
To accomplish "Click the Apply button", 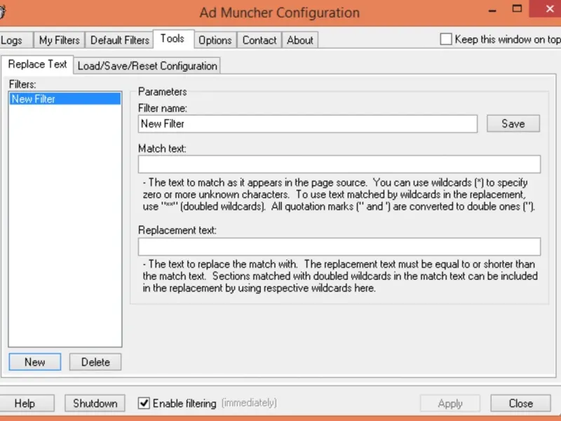I will 450,403.
